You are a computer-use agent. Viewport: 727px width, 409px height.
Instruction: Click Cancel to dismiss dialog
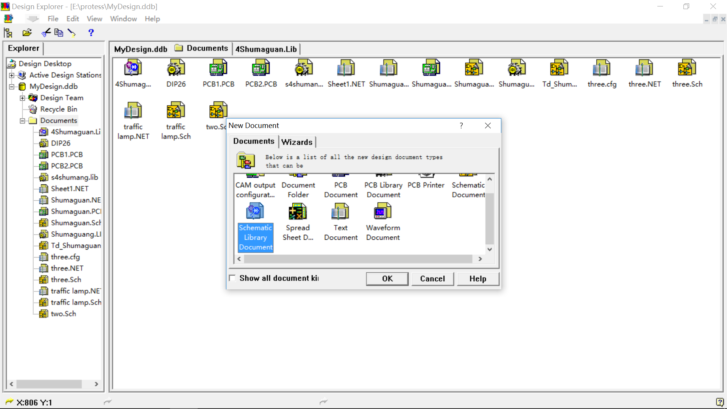[433, 278]
